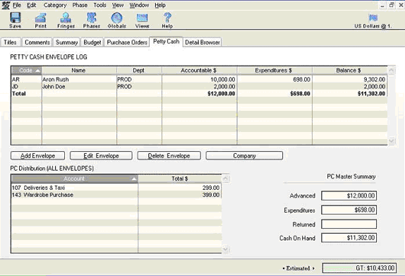This screenshot has height=276, width=405.
Task: Open the Window menu
Action: 139,5
